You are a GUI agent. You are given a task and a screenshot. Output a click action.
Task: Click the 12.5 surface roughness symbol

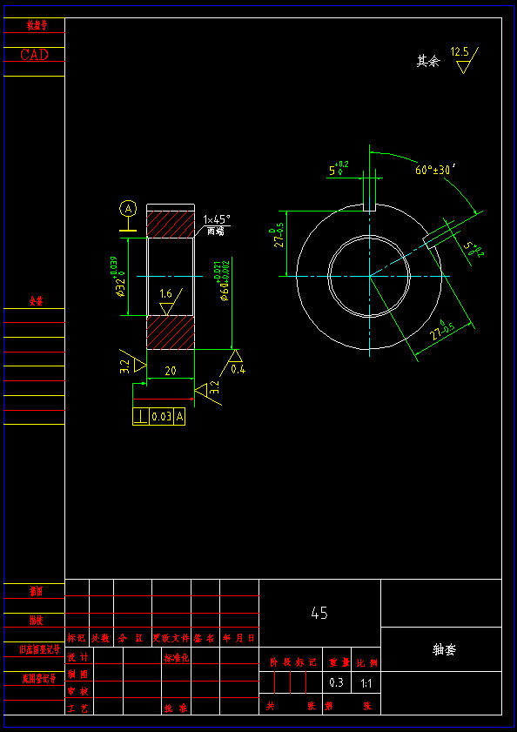[x=464, y=59]
